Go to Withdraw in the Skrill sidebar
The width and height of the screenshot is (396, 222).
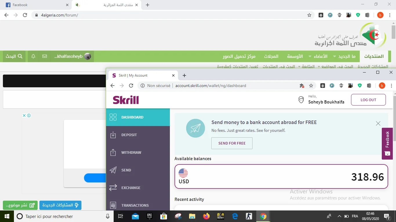pos(138,152)
